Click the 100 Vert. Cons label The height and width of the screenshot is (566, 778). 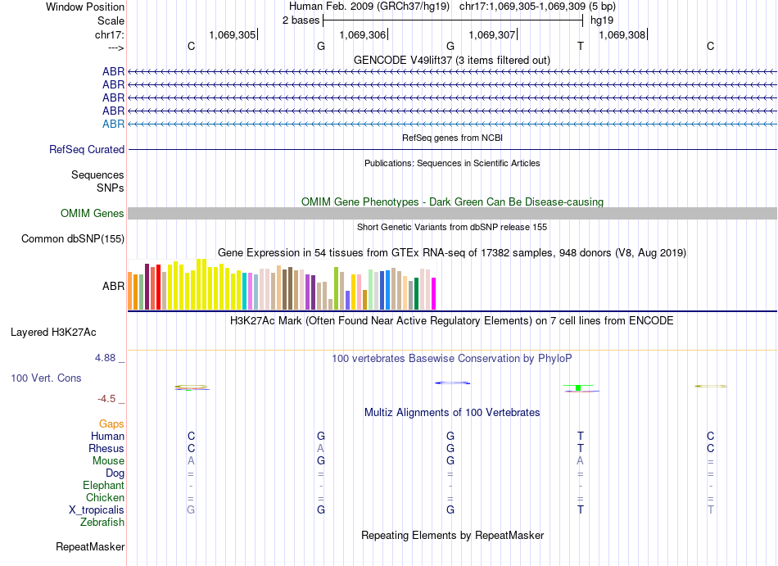[x=46, y=378]
